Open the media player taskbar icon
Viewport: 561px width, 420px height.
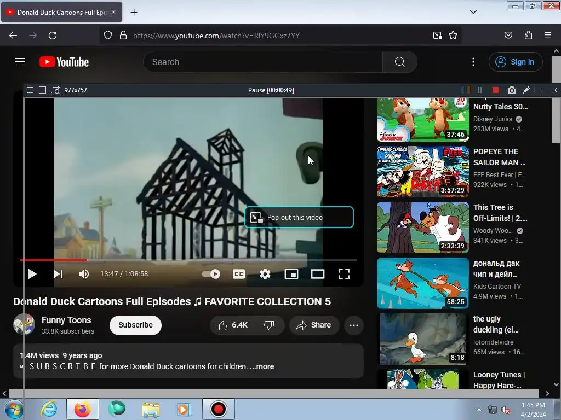pyautogui.click(x=184, y=409)
